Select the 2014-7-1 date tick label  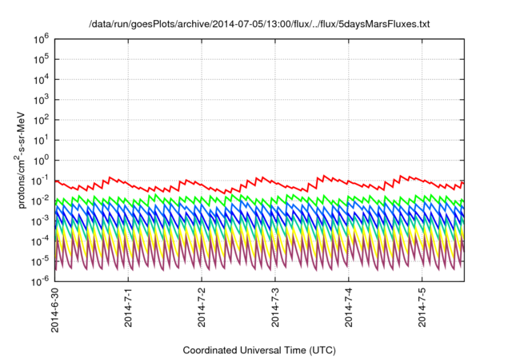click(x=128, y=307)
